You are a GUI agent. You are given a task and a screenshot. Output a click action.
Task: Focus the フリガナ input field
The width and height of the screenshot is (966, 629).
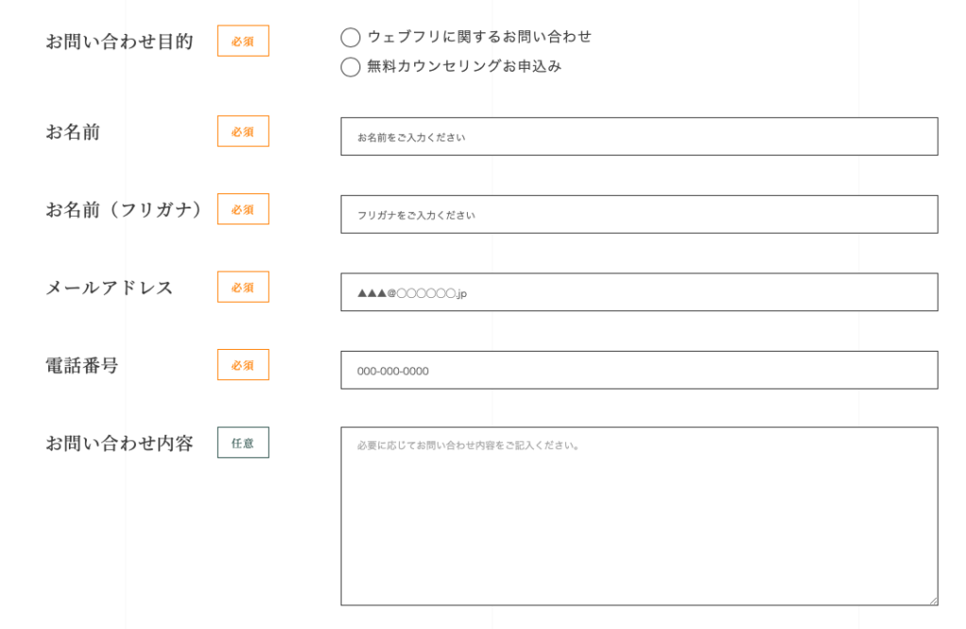[x=639, y=214]
